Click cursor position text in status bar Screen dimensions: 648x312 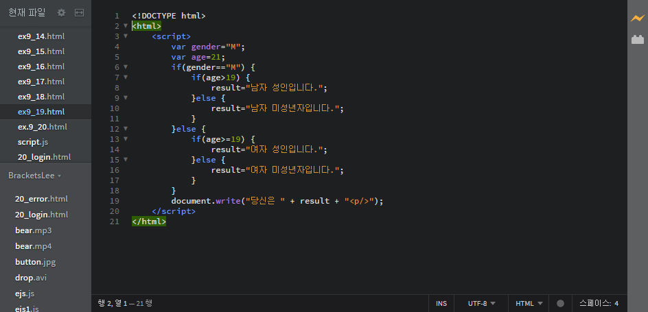click(125, 303)
